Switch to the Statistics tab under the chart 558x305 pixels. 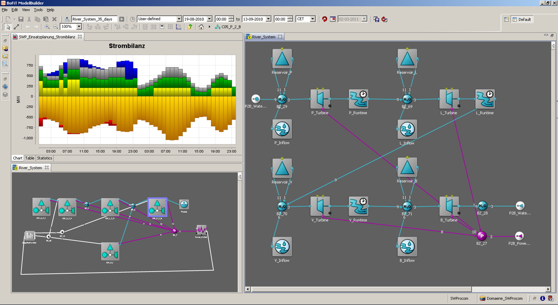pyautogui.click(x=44, y=158)
